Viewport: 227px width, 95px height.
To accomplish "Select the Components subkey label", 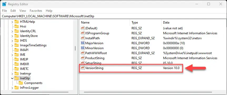I will pos(33,83).
